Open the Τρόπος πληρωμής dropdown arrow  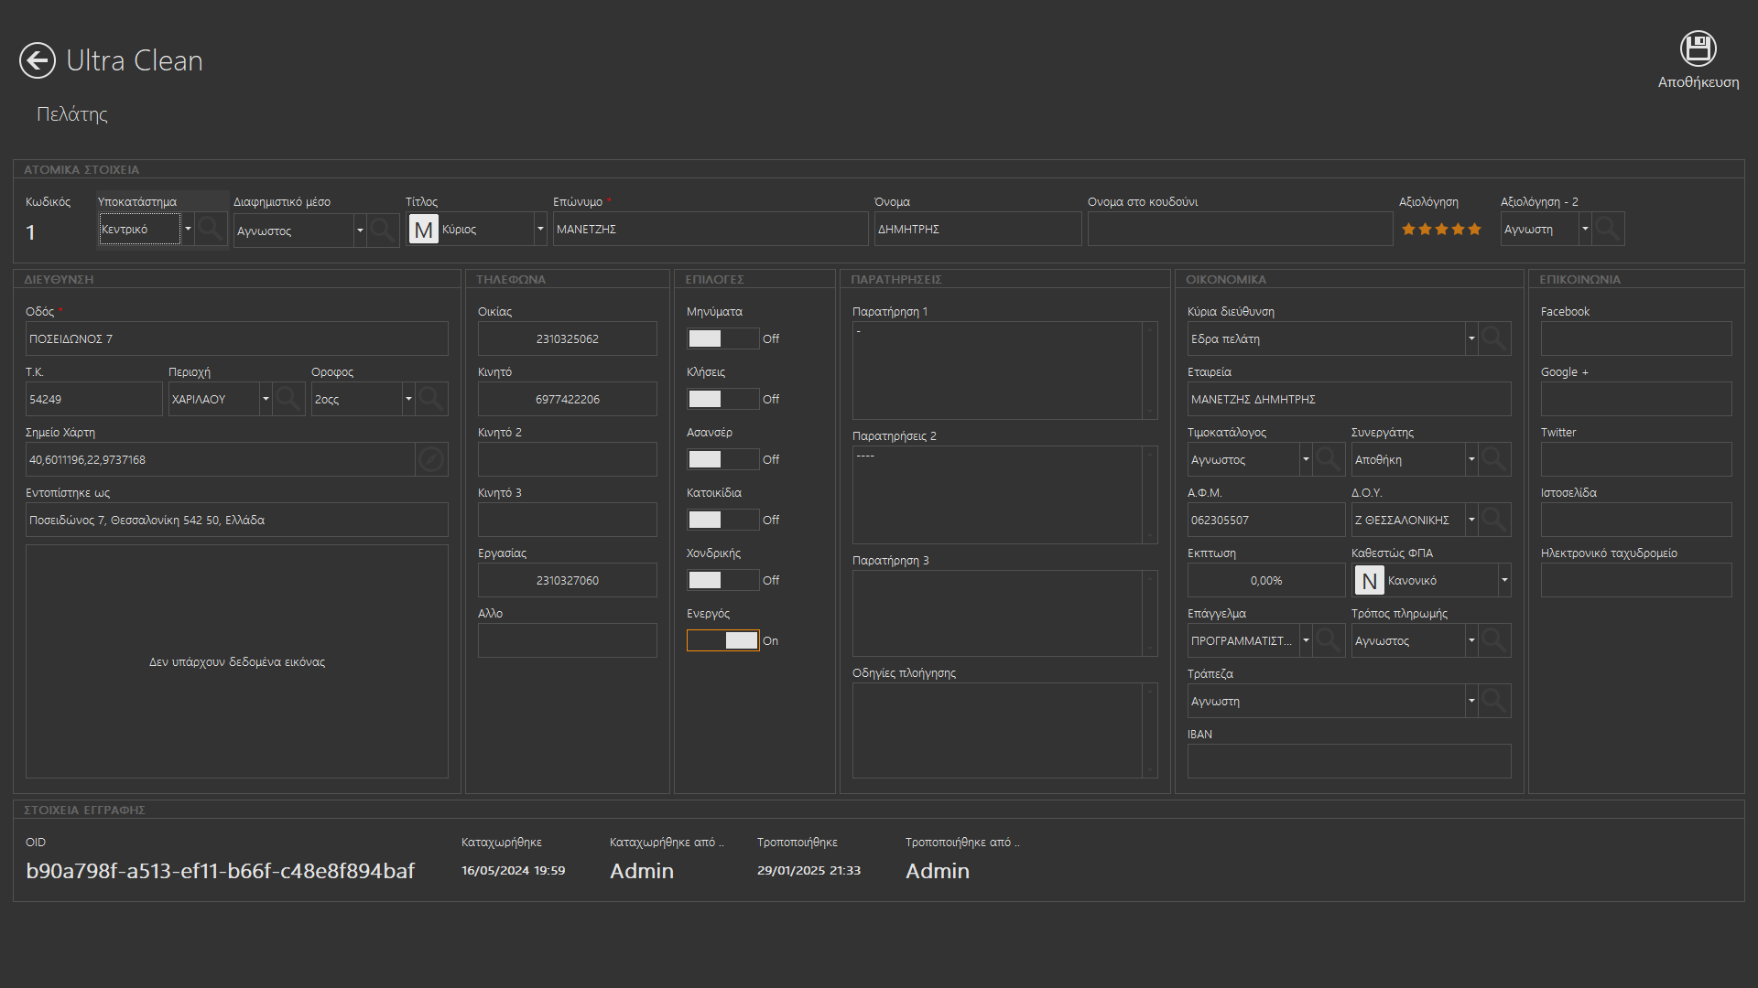tap(1471, 640)
